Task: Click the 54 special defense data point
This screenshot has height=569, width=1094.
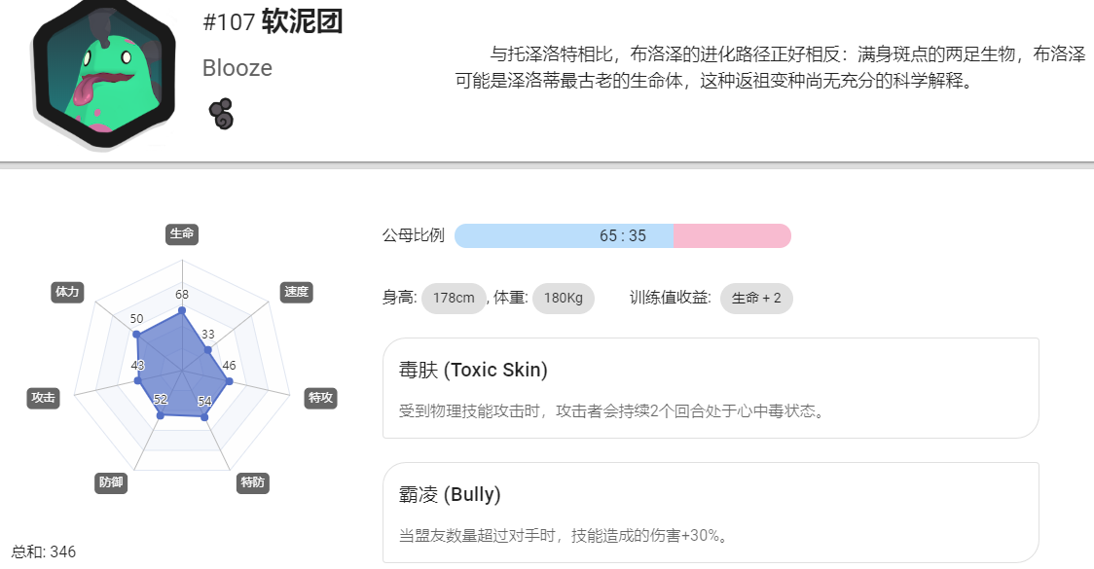Action: tap(204, 417)
